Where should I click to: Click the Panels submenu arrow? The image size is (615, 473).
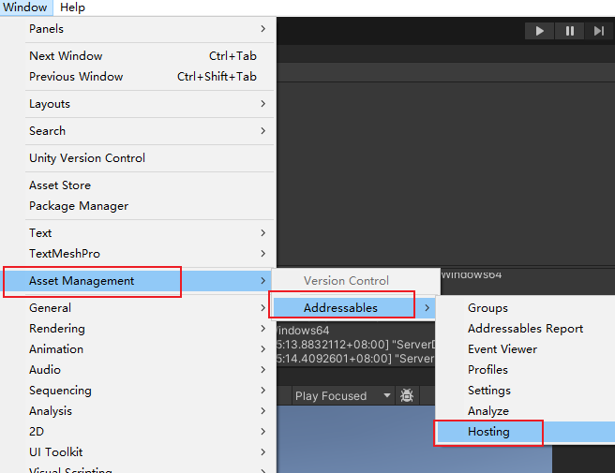pyautogui.click(x=263, y=29)
